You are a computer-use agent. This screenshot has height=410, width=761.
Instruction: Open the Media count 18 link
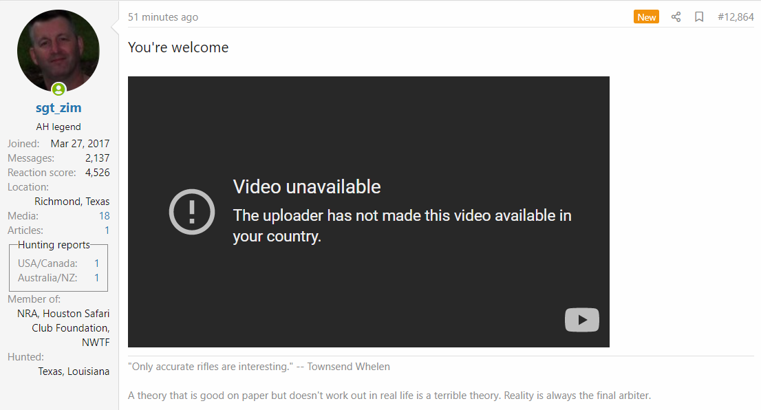pyautogui.click(x=105, y=216)
